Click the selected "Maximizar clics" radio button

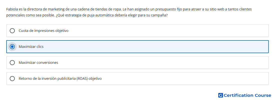click(x=12, y=47)
